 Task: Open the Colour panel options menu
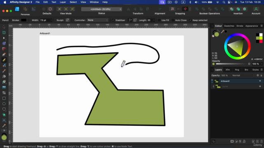[262, 26]
